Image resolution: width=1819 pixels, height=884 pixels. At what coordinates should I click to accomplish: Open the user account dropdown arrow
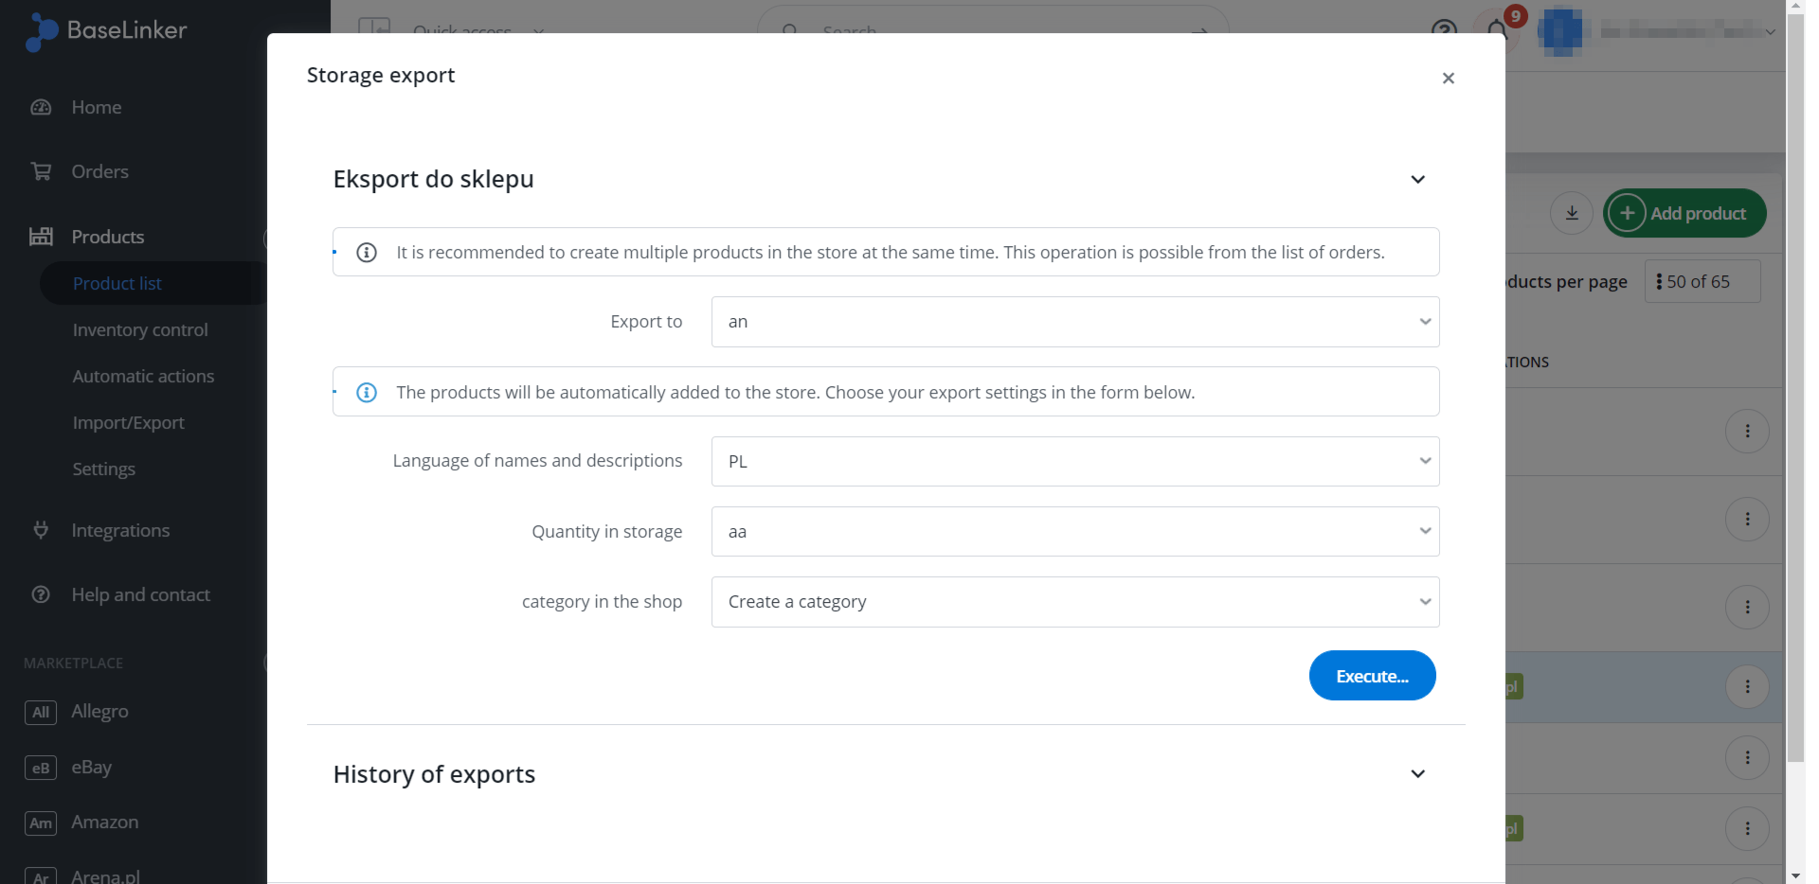1770,32
